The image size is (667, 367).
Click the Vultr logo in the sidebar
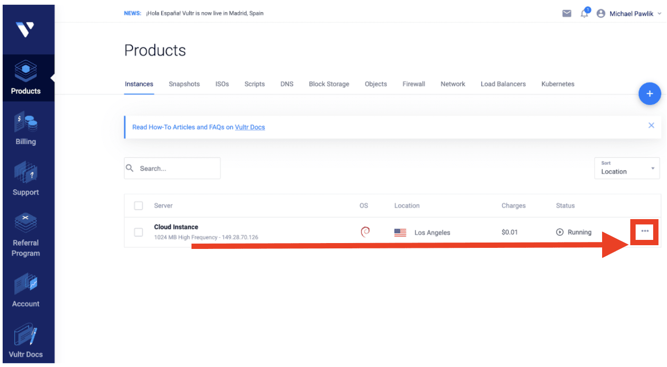[x=25, y=29]
